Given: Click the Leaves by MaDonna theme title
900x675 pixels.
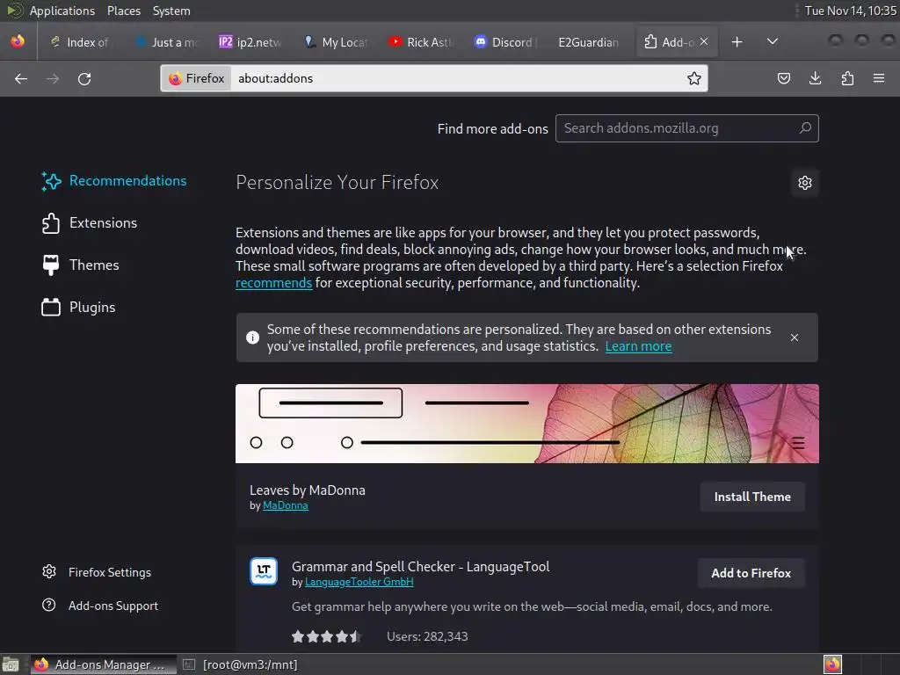Looking at the screenshot, I should (x=307, y=490).
